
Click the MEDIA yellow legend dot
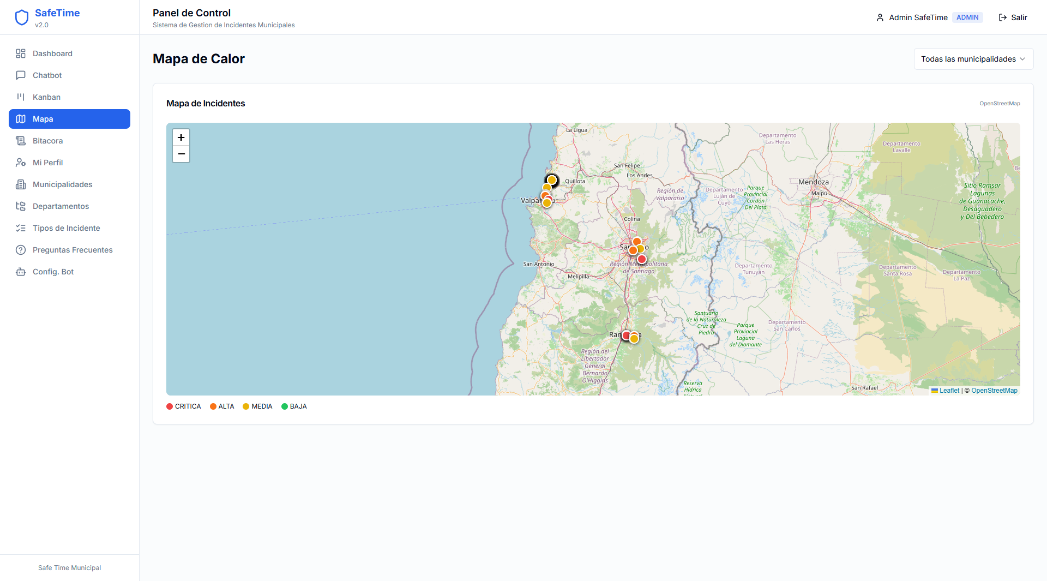[246, 406]
